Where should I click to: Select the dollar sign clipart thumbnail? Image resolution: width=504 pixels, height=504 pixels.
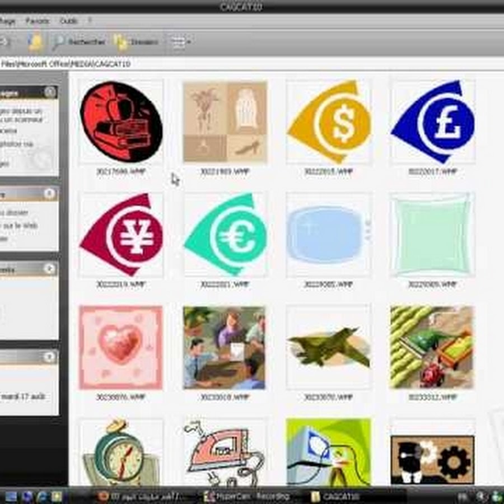tap(329, 122)
